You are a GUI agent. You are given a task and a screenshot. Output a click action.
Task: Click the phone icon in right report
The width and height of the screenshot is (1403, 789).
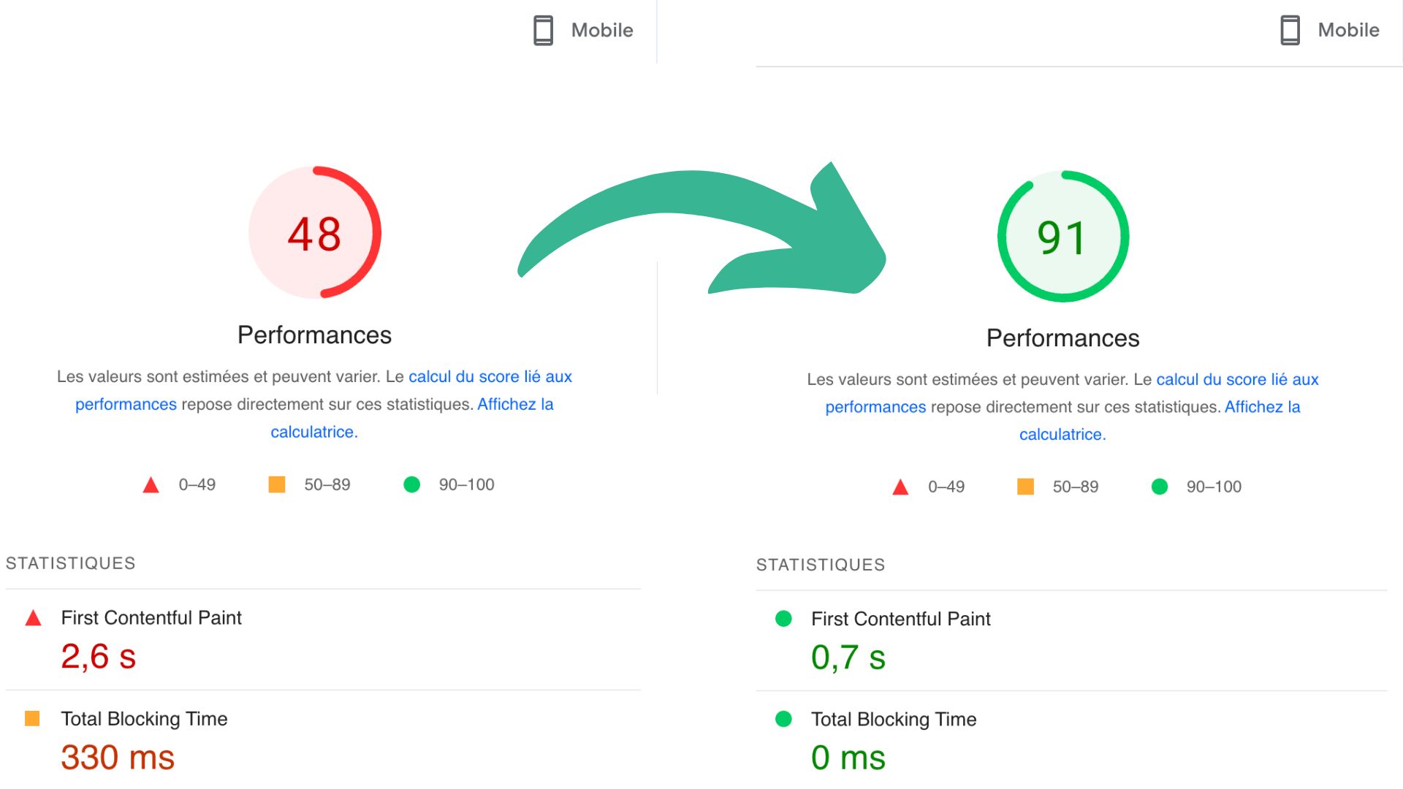tap(1290, 30)
